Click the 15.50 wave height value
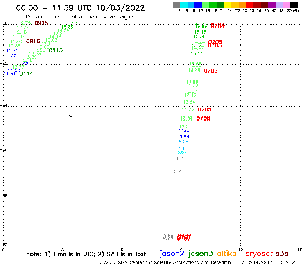Image resolution: width=303 pixels, height=266 pixels. [x=199, y=36]
